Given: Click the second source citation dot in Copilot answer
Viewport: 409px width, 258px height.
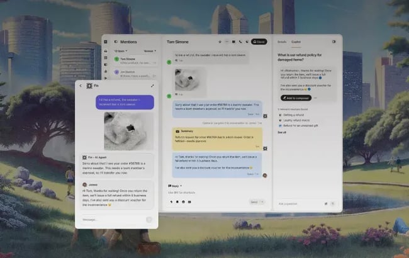Looking at the screenshot, I should pos(309,89).
